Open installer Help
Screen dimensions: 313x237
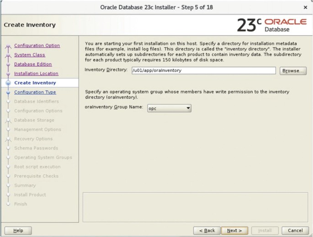click(18, 231)
